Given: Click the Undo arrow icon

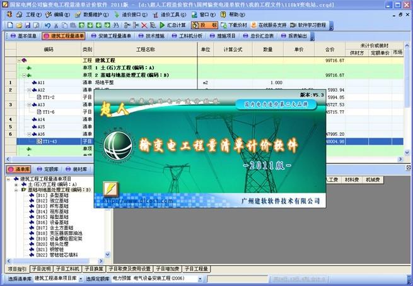Looking at the screenshot, I should (x=47, y=25).
